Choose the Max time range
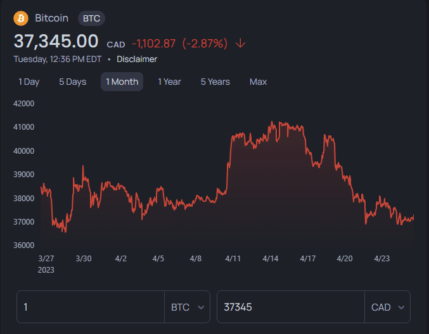The height and width of the screenshot is (334, 429). 258,82
